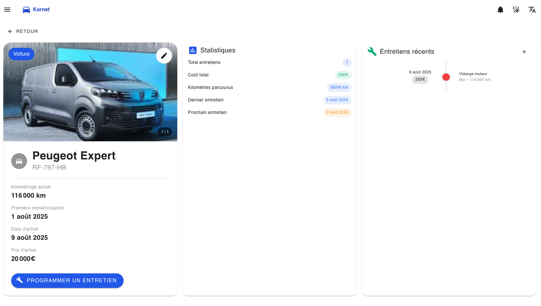The image size is (541, 306).
Task: Click Moi • 116 000 km subtitle
Action: coord(475,80)
